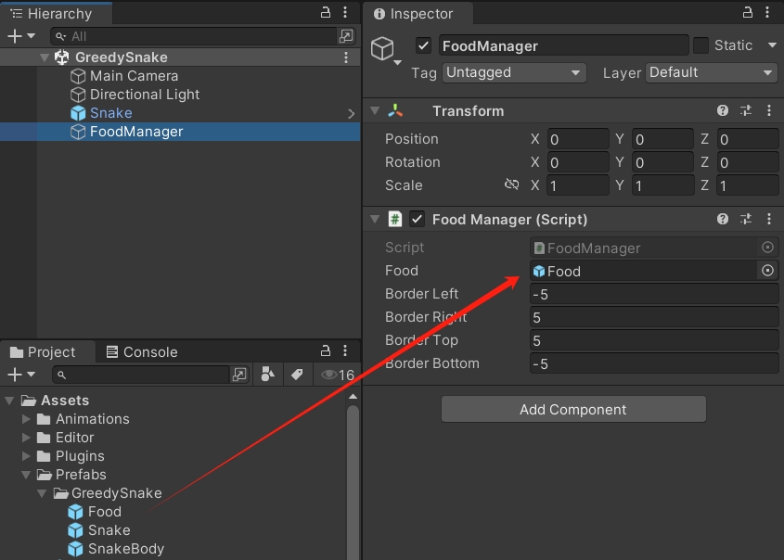The image size is (784, 560).
Task: Disable the Food Manager script checkbox
Action: pos(417,219)
